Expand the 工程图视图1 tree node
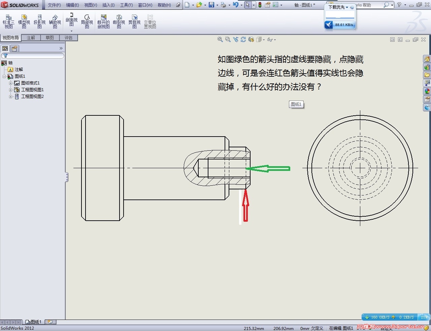This screenshot has width=431, height=331. click(11, 90)
